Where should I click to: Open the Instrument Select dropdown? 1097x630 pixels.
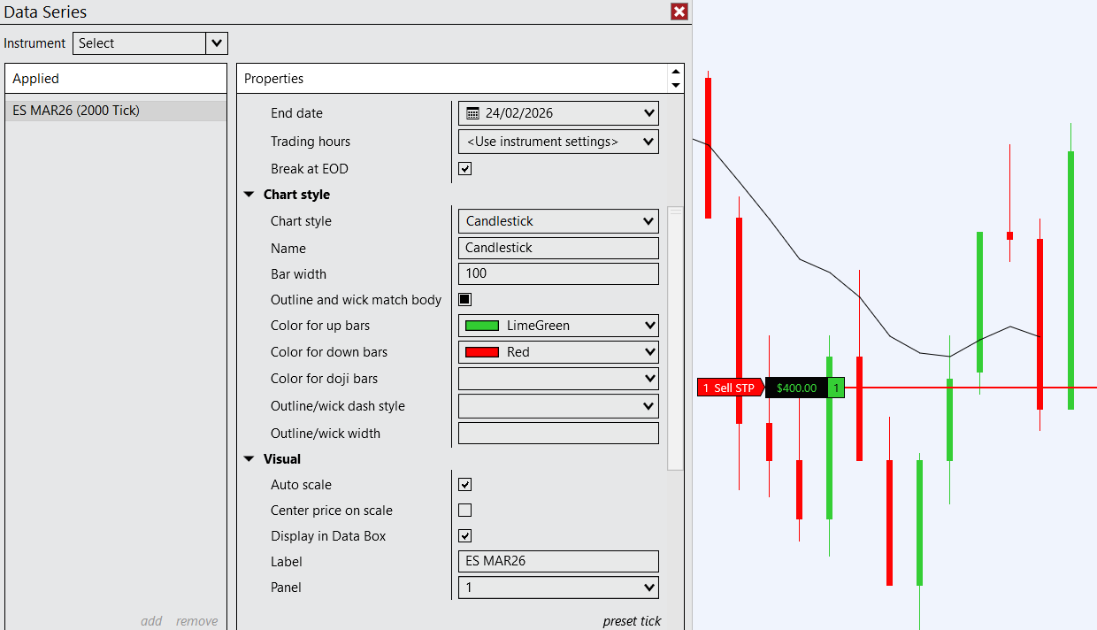click(x=217, y=43)
